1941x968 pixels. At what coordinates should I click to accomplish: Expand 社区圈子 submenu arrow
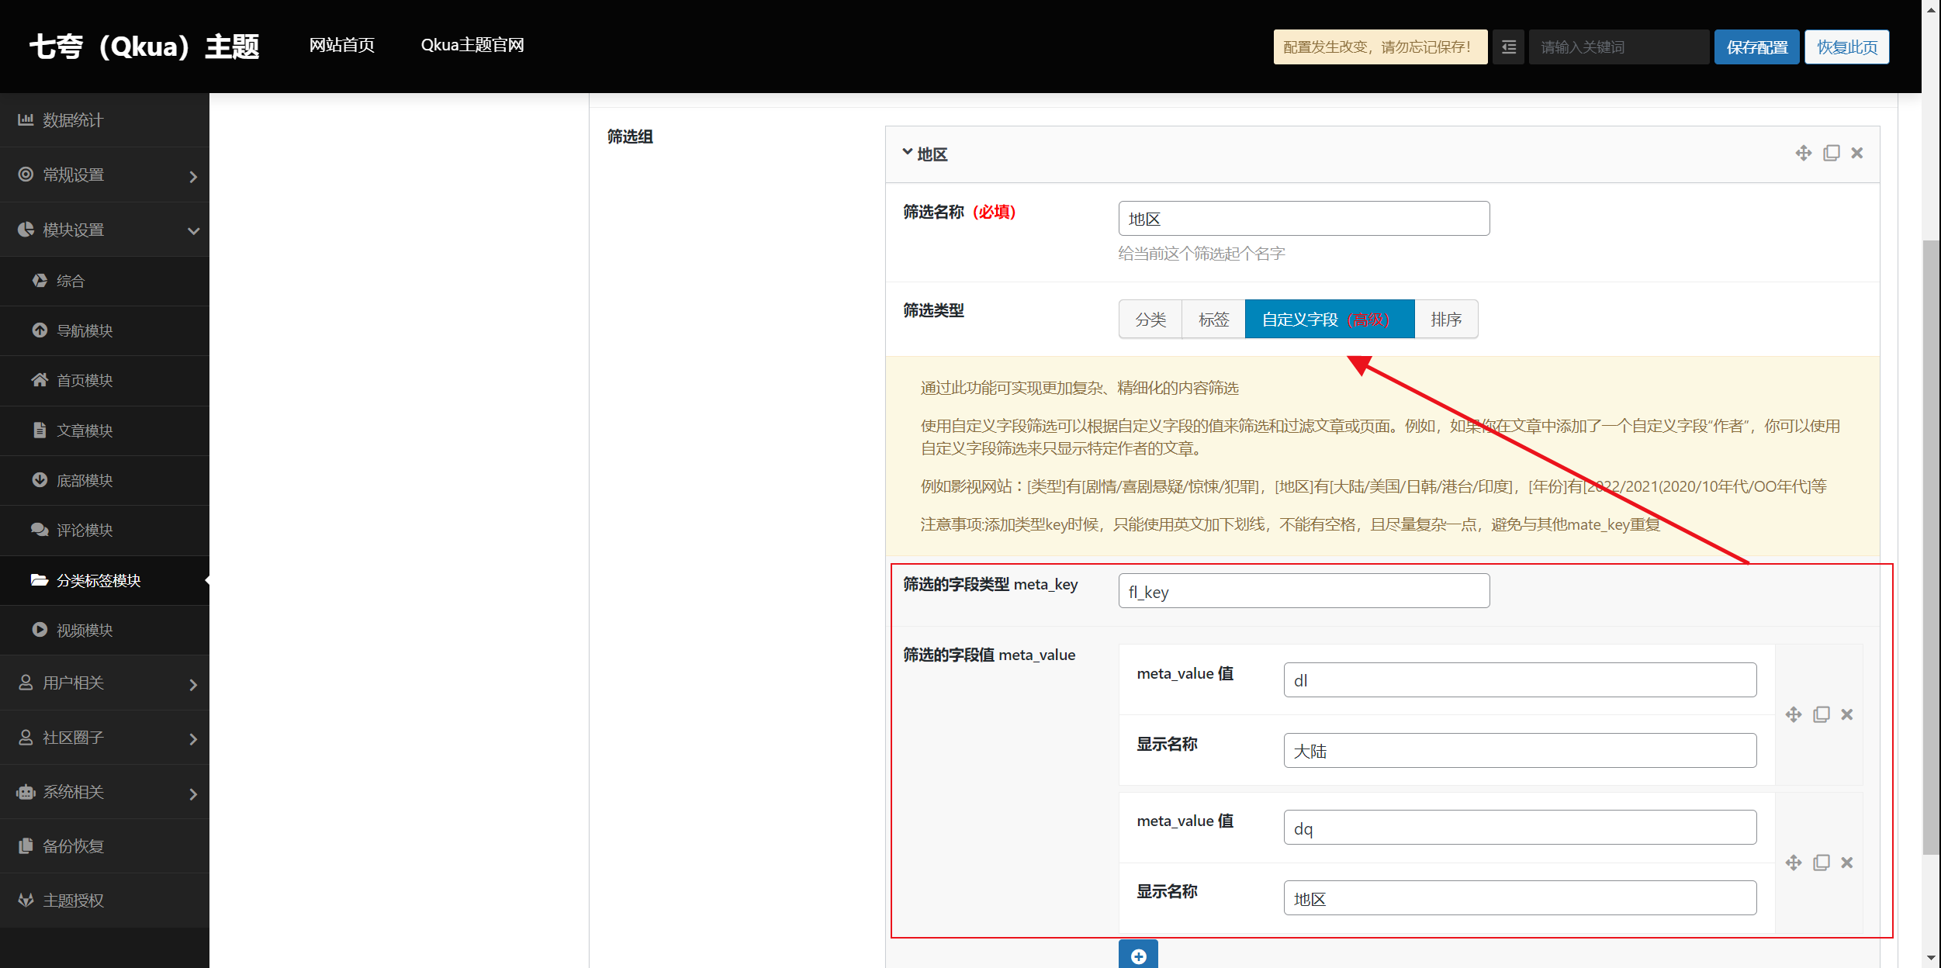pyautogui.click(x=193, y=739)
